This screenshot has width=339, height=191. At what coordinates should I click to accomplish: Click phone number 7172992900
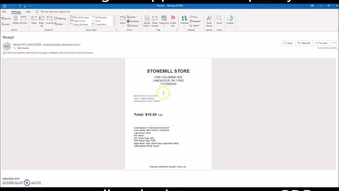click(168, 84)
